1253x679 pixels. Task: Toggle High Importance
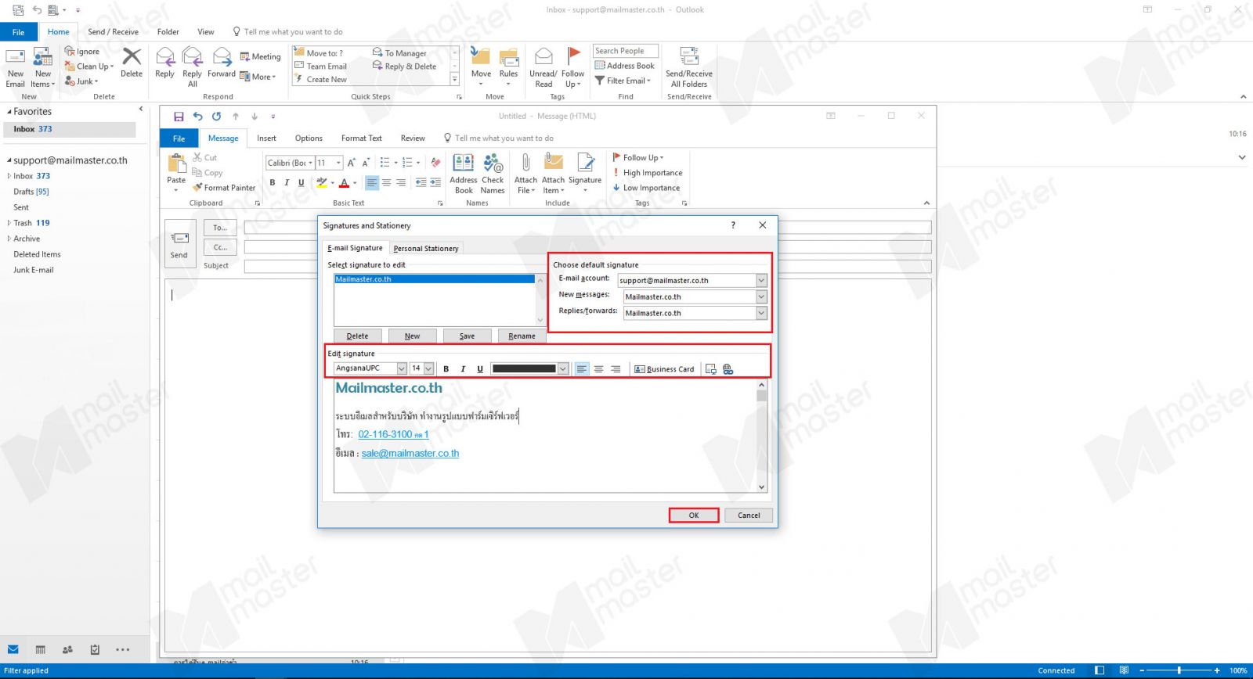tap(647, 173)
